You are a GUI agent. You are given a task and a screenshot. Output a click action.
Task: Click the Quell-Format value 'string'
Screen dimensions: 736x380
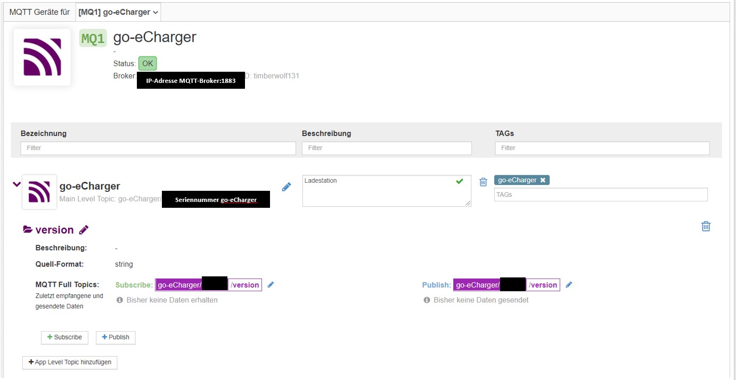(124, 264)
